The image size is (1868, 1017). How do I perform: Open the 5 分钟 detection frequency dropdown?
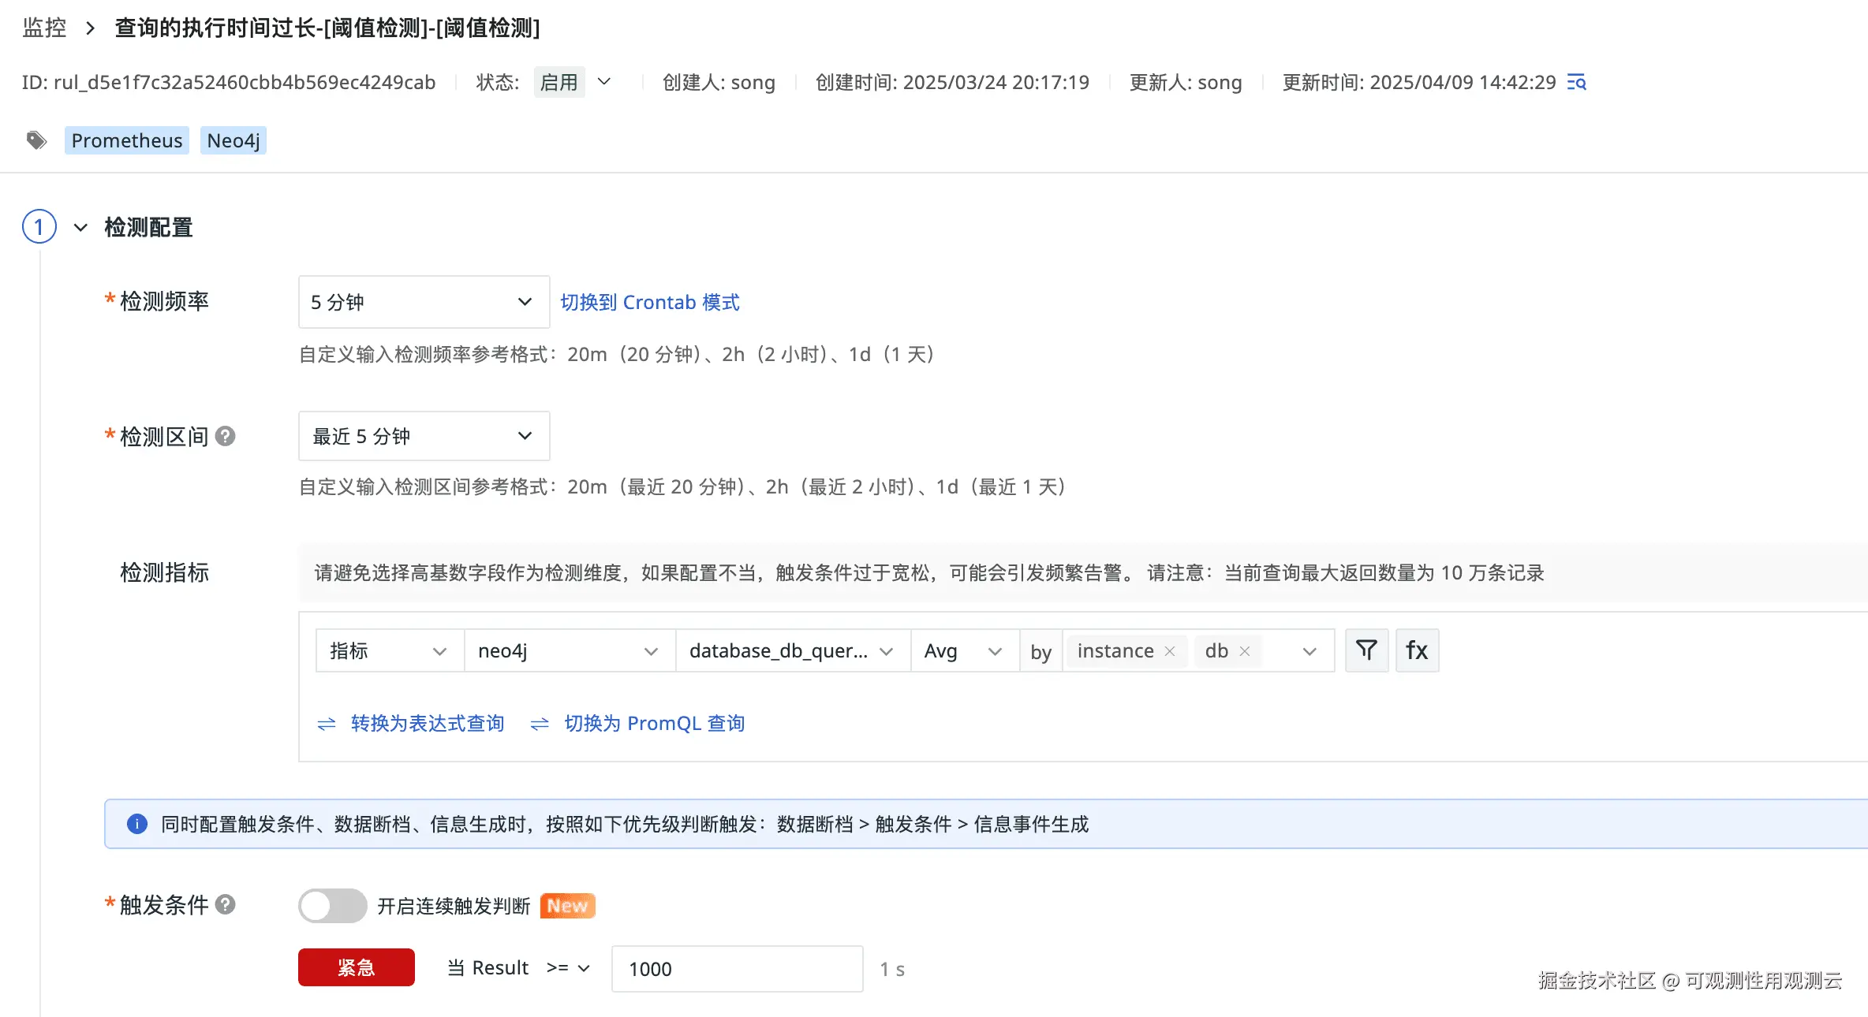(x=423, y=302)
